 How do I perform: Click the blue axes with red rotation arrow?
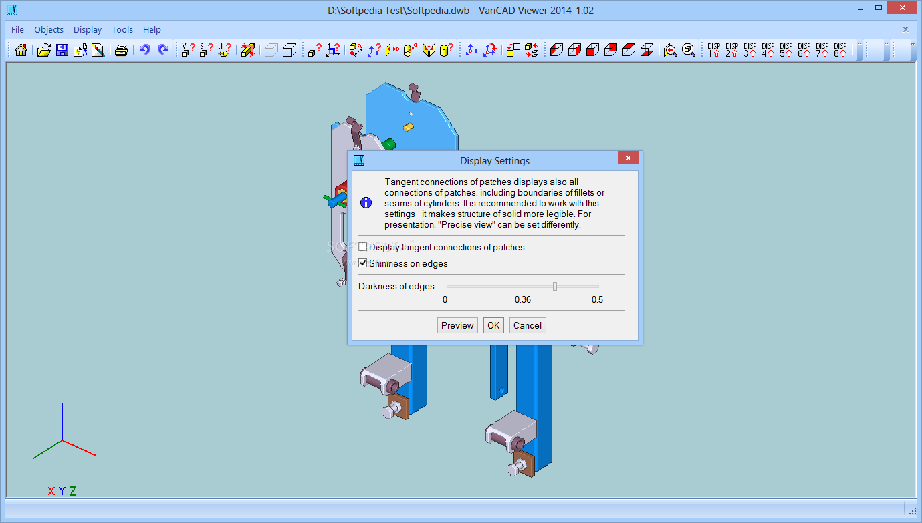click(490, 50)
